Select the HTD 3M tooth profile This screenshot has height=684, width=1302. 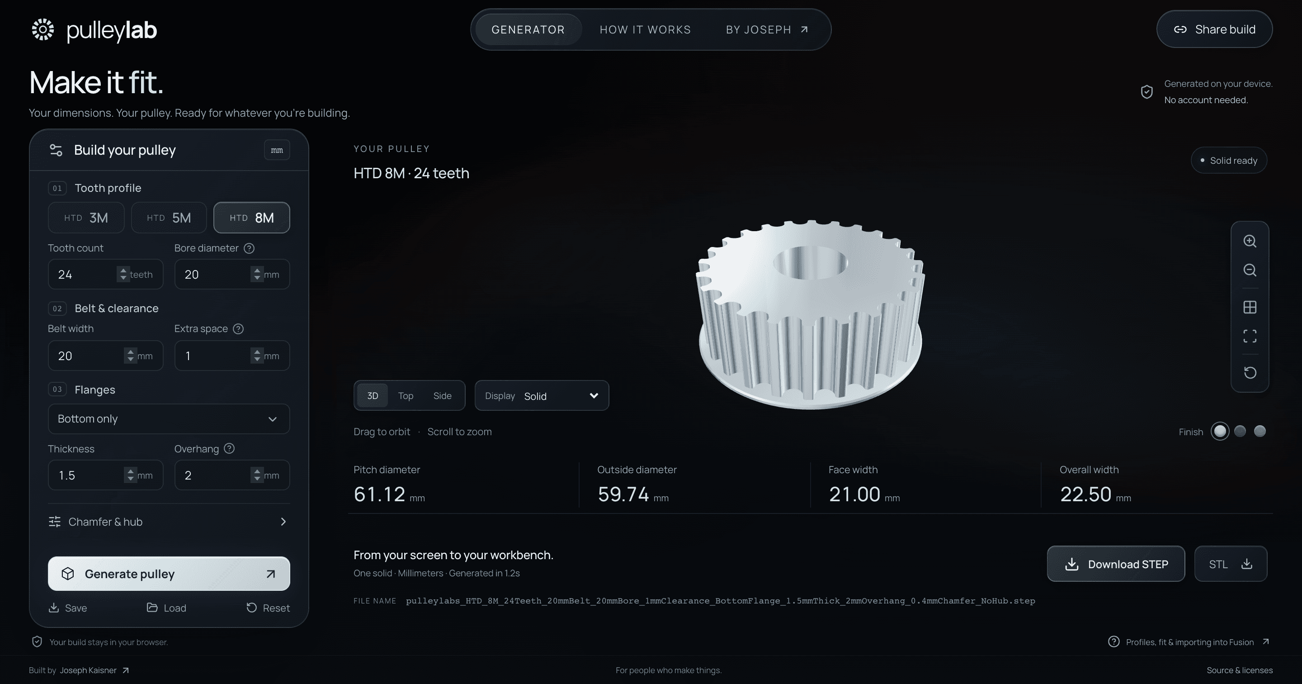coord(86,218)
